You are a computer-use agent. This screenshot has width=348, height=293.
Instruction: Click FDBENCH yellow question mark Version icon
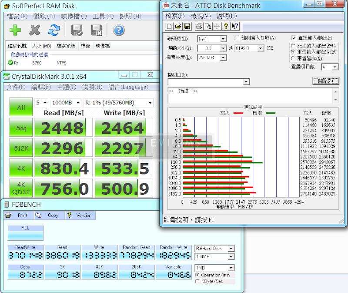pyautogui.click(x=69, y=215)
